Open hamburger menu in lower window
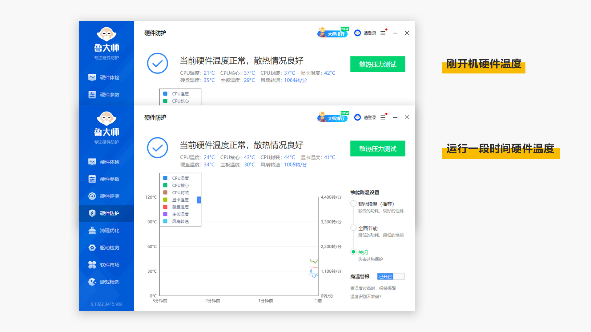Viewport: 591px width, 332px height. (383, 117)
